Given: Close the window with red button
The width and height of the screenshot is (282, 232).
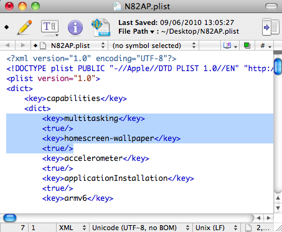Looking at the screenshot, I should 9,6.
